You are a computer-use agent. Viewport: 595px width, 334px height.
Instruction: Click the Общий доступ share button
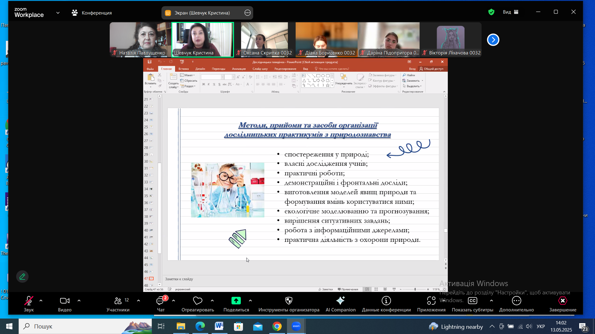click(x=431, y=69)
